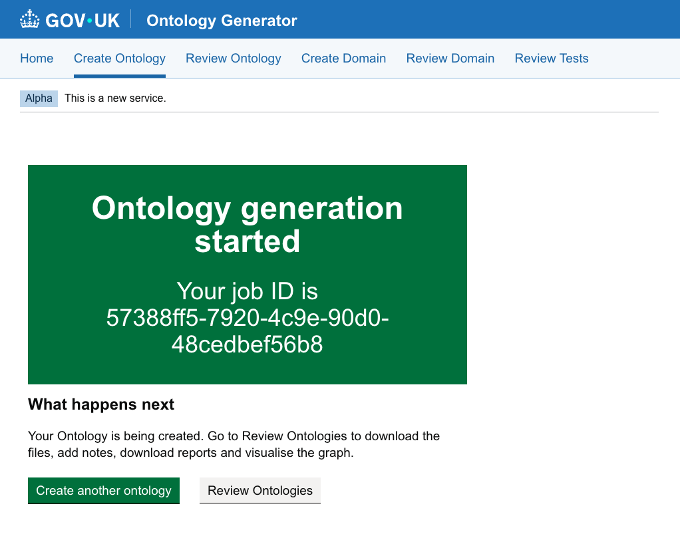Open the Create Ontology tab

tap(120, 58)
